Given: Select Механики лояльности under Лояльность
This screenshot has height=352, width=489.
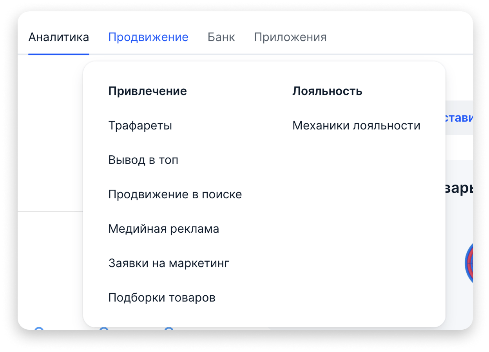Looking at the screenshot, I should (x=356, y=126).
